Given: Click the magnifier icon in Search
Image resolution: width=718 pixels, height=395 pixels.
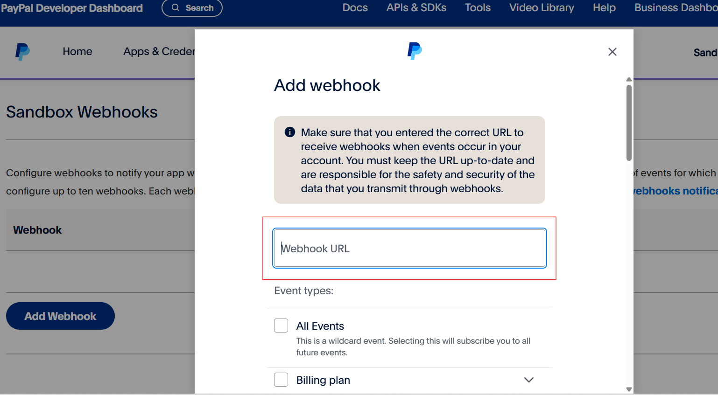Looking at the screenshot, I should point(176,7).
